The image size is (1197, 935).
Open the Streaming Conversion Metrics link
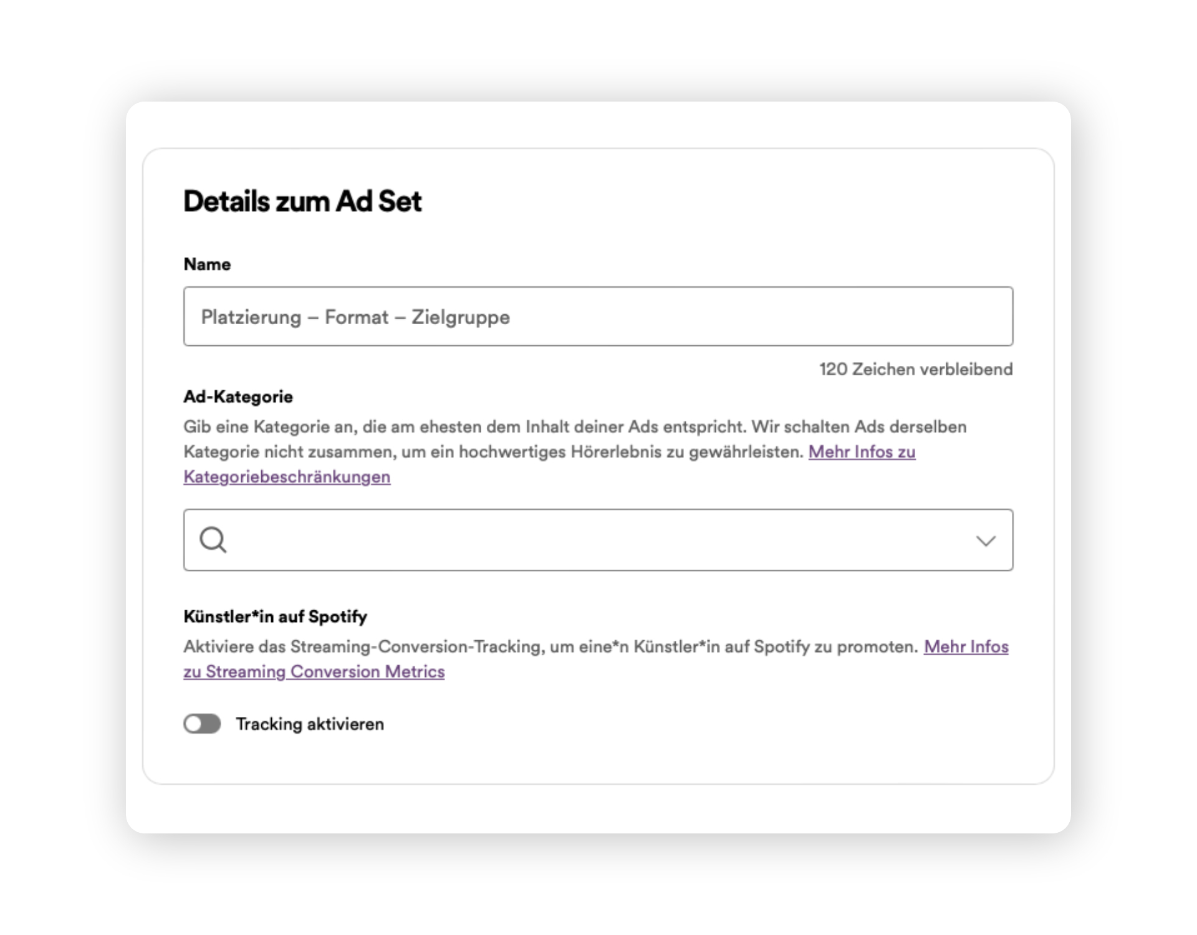[x=314, y=672]
